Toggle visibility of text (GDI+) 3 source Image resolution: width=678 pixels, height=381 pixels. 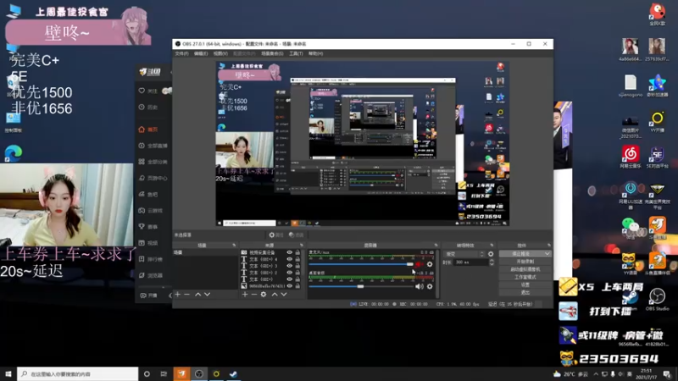[289, 266]
